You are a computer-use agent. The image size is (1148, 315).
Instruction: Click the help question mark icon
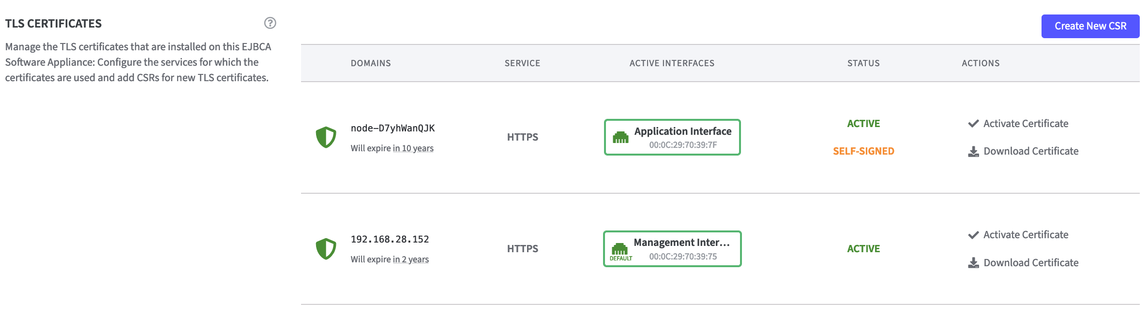(270, 23)
